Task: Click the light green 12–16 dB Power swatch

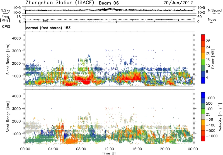Action: pos(203,62)
